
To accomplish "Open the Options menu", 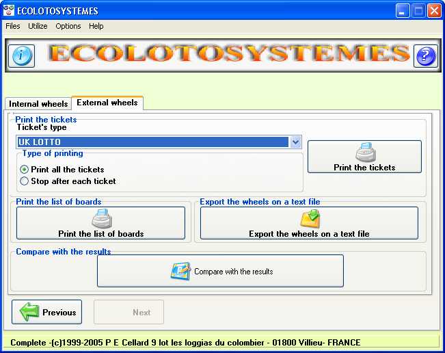I will 68,26.
